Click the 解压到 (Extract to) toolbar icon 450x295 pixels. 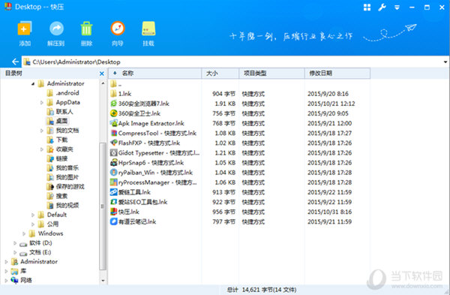[56, 29]
